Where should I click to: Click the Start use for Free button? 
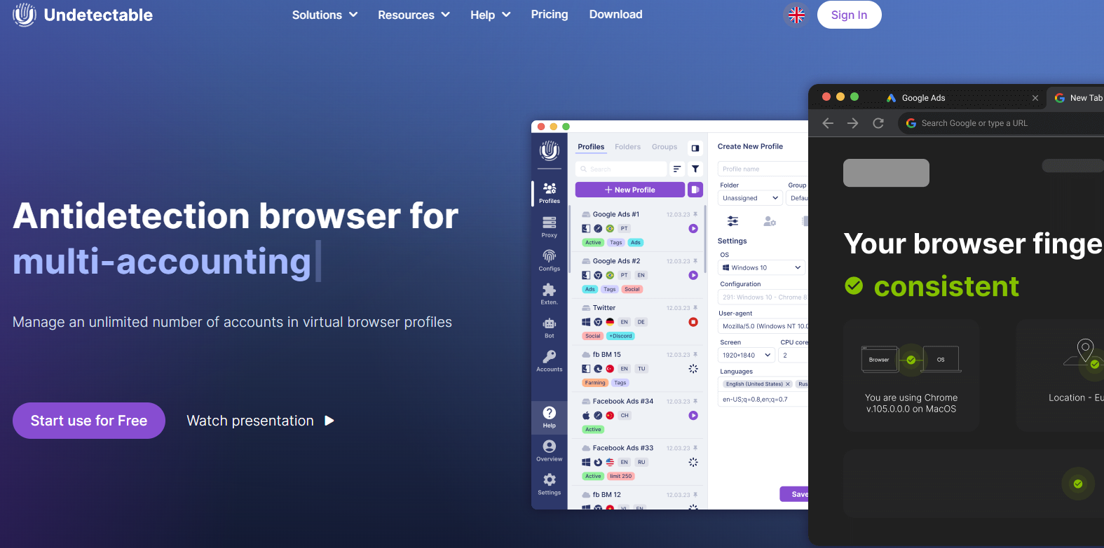click(89, 421)
